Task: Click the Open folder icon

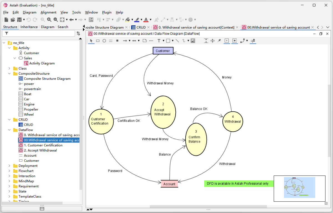Action: 13,20
